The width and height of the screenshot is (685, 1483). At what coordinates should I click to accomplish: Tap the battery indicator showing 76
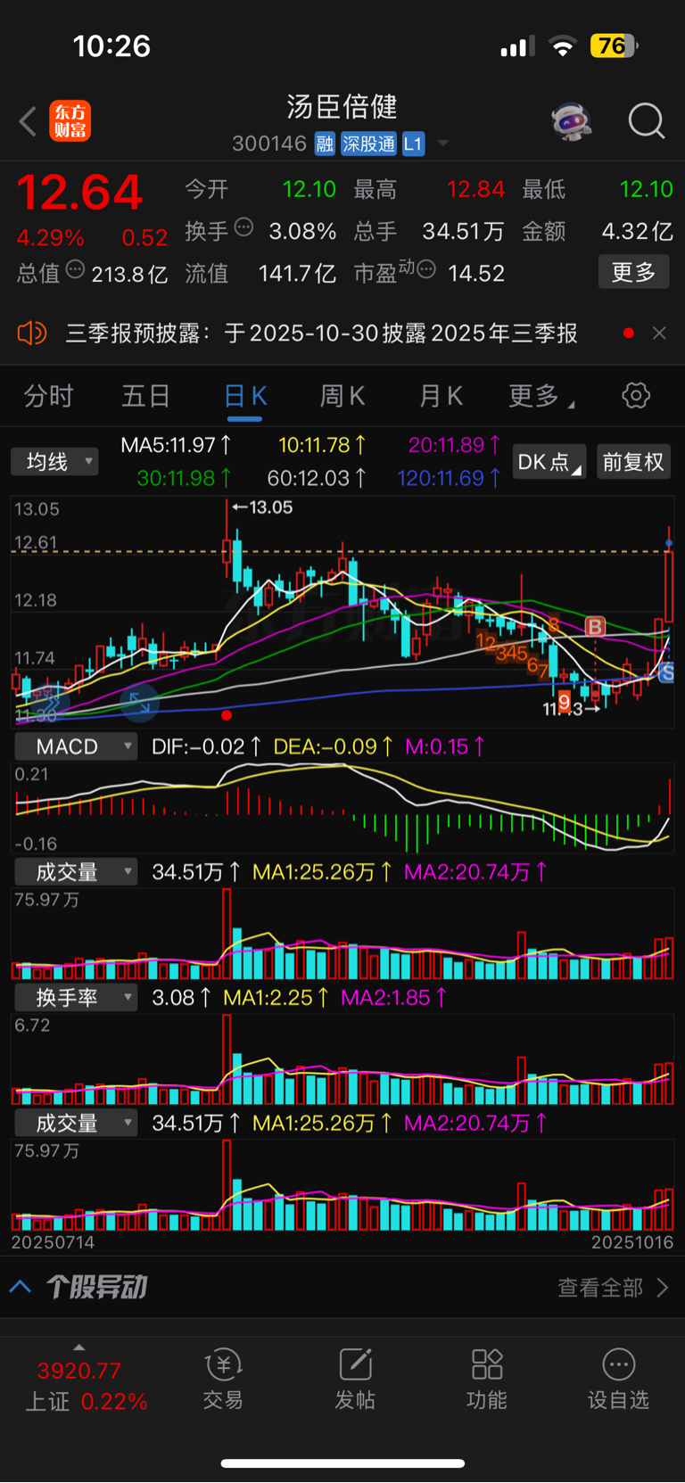(614, 45)
